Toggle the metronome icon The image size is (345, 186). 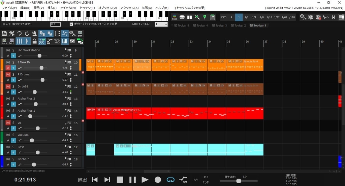(34, 33)
